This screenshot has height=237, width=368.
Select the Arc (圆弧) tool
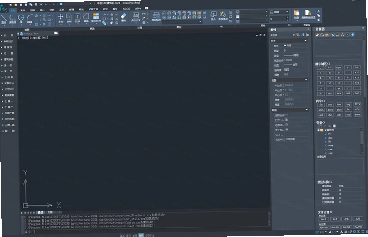click(30, 19)
